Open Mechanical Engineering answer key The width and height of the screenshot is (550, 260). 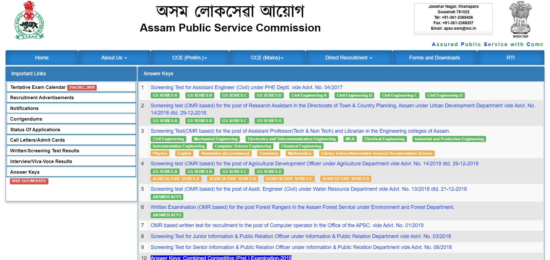216,139
